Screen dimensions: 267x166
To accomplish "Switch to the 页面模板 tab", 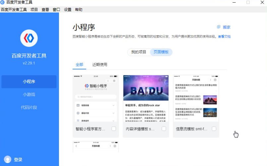I will 161,52.
